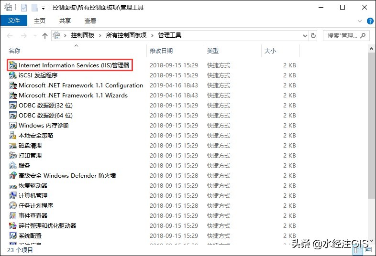
Task: Select the 碎片整理和优化驱动器 icon
Action: pyautogui.click(x=13, y=226)
